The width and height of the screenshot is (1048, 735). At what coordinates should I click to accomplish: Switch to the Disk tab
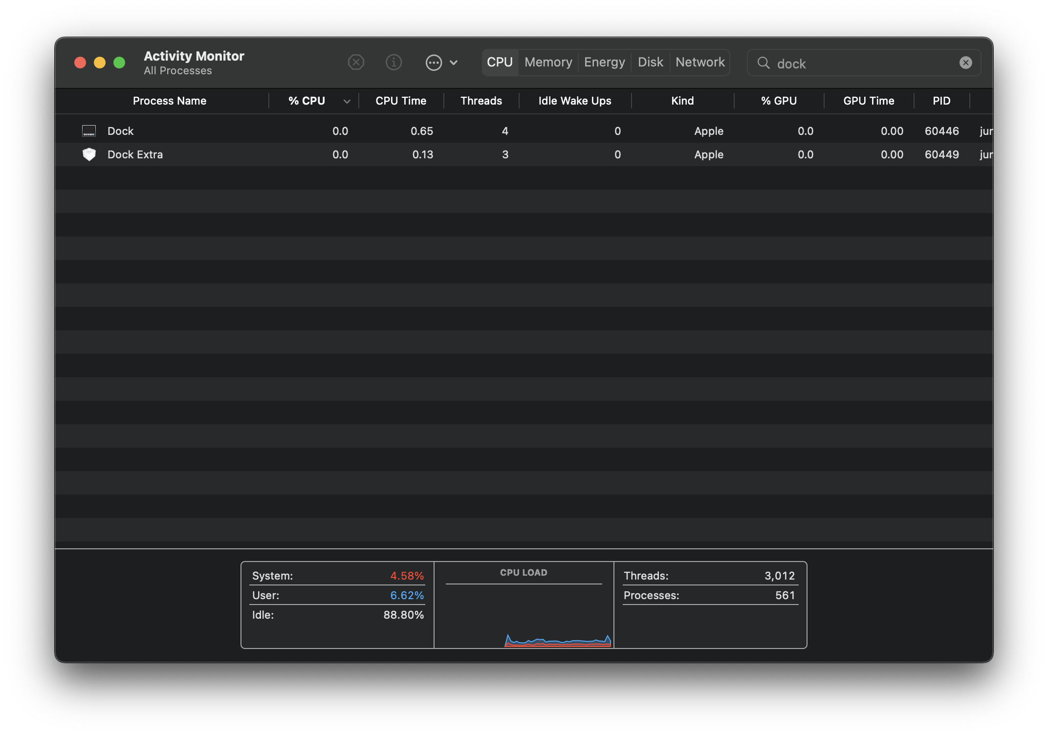point(650,63)
